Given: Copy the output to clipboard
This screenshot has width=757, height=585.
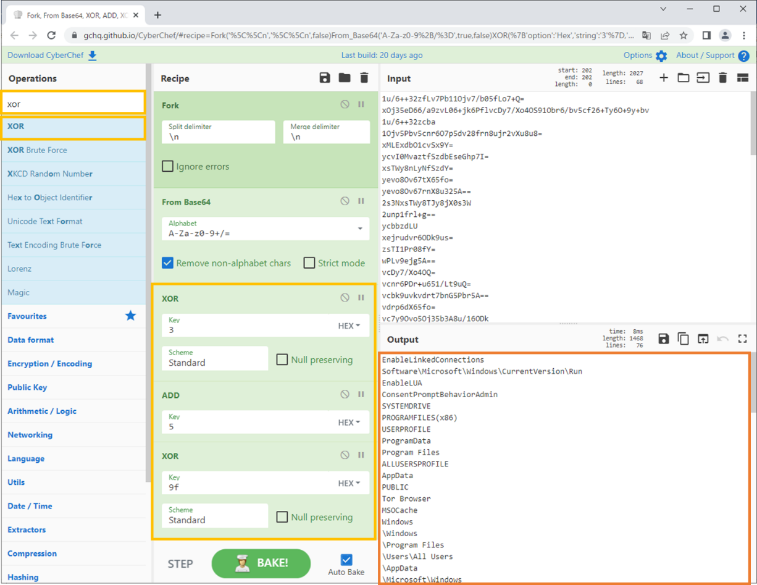Looking at the screenshot, I should pos(683,339).
